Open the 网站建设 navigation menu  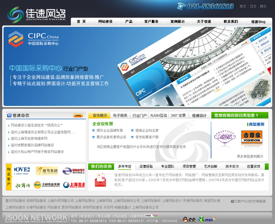[x=105, y=22]
